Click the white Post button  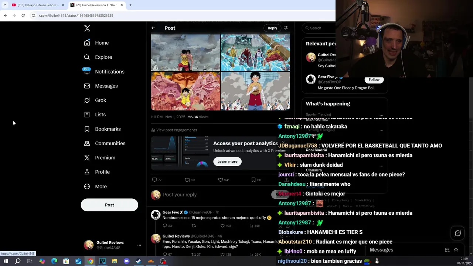pyautogui.click(x=109, y=205)
